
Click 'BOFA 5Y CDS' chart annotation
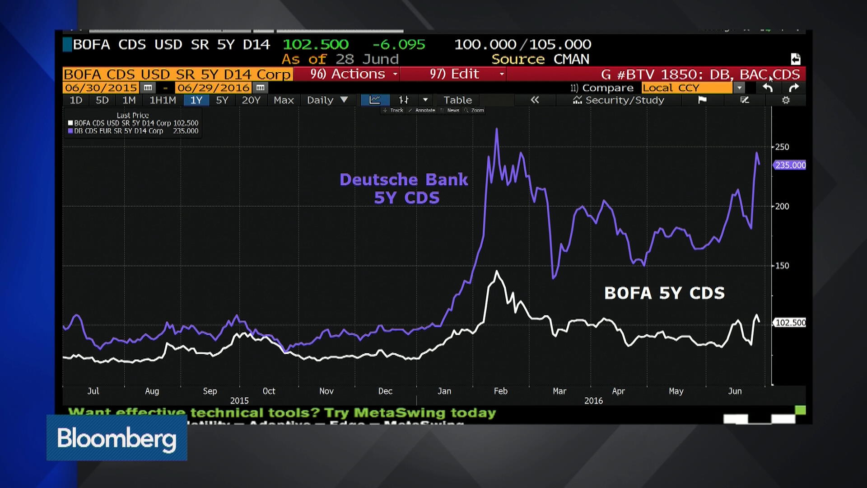click(665, 293)
